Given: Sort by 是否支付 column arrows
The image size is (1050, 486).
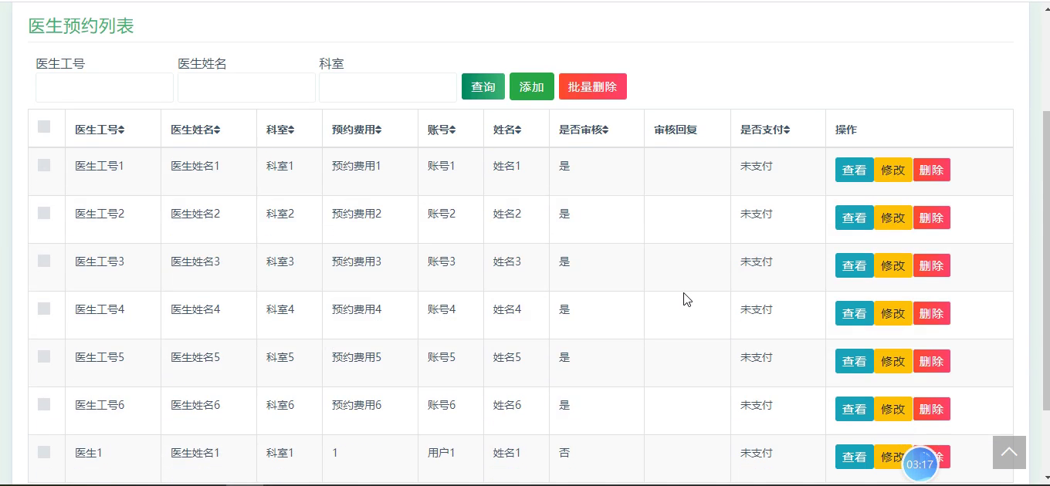Looking at the screenshot, I should pos(787,130).
